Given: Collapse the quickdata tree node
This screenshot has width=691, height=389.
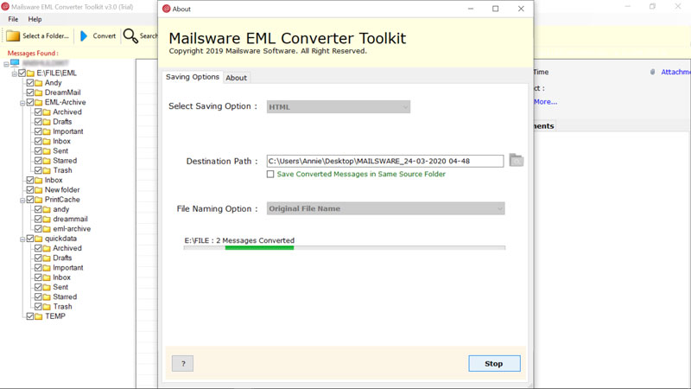Looking at the screenshot, I should pyautogui.click(x=22, y=239).
